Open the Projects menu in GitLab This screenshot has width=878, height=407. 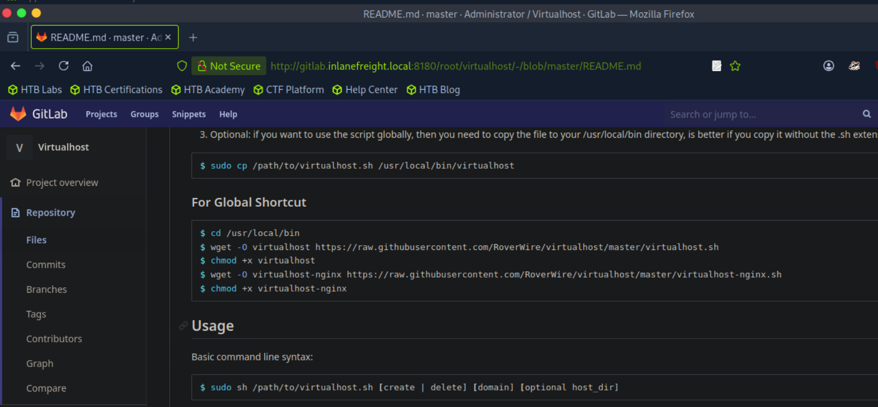point(101,114)
